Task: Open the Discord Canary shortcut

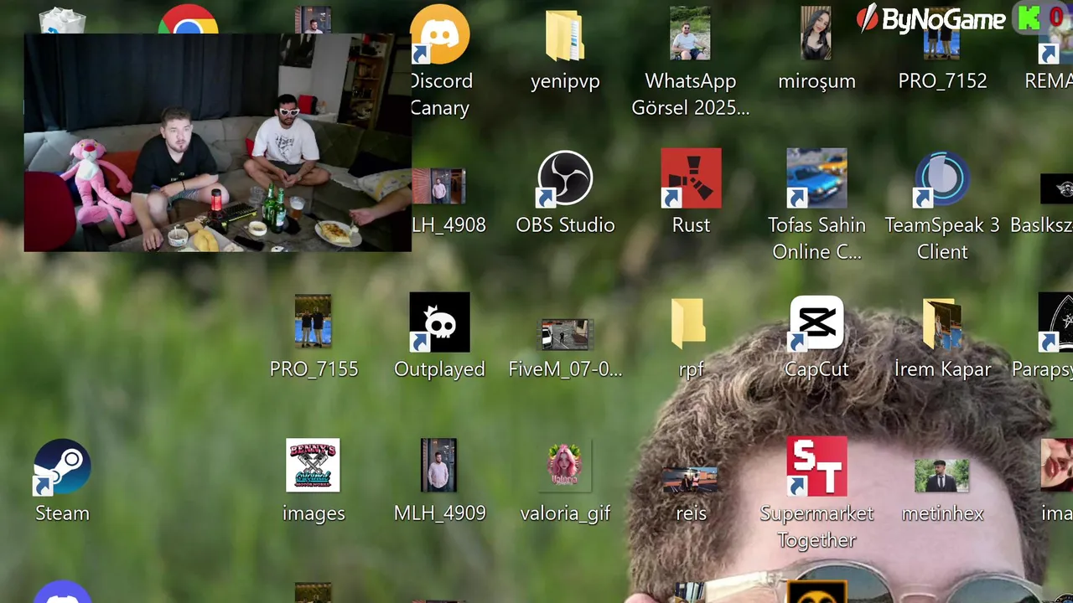Action: [x=440, y=35]
